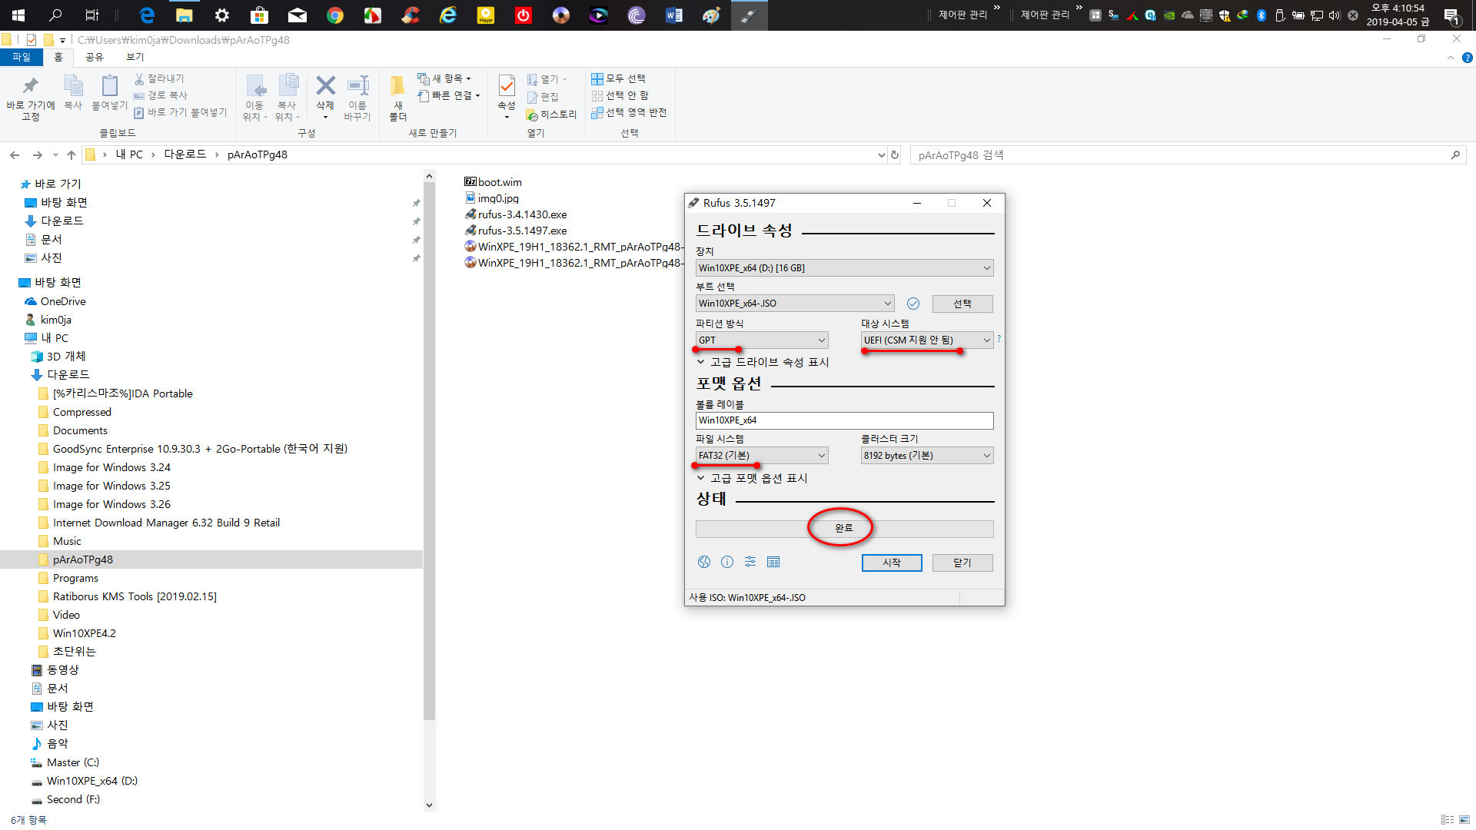Open Rufus application settings sliders icon
Image resolution: width=1476 pixels, height=830 pixels.
point(750,562)
